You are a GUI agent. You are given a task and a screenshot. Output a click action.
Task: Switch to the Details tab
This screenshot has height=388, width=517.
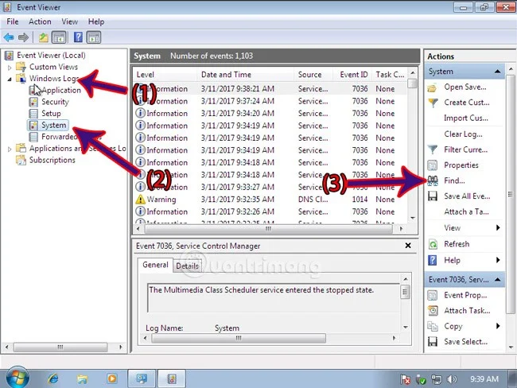click(187, 266)
